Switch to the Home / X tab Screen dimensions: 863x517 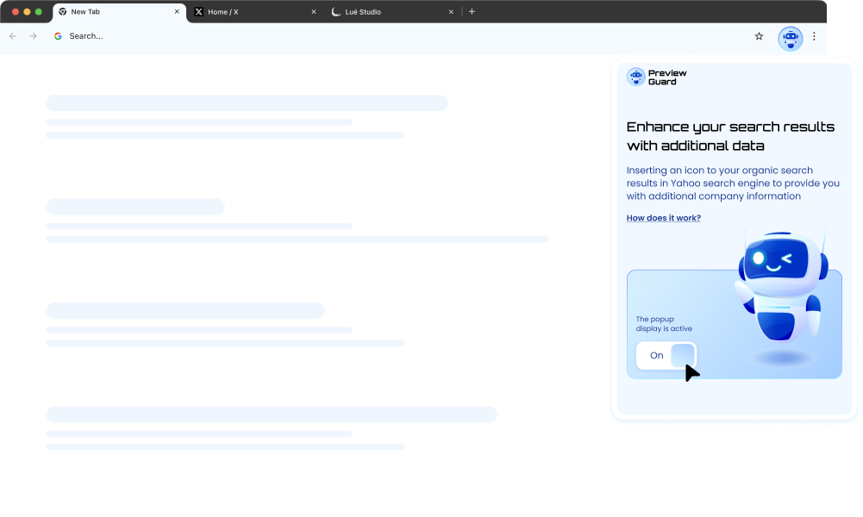click(250, 12)
